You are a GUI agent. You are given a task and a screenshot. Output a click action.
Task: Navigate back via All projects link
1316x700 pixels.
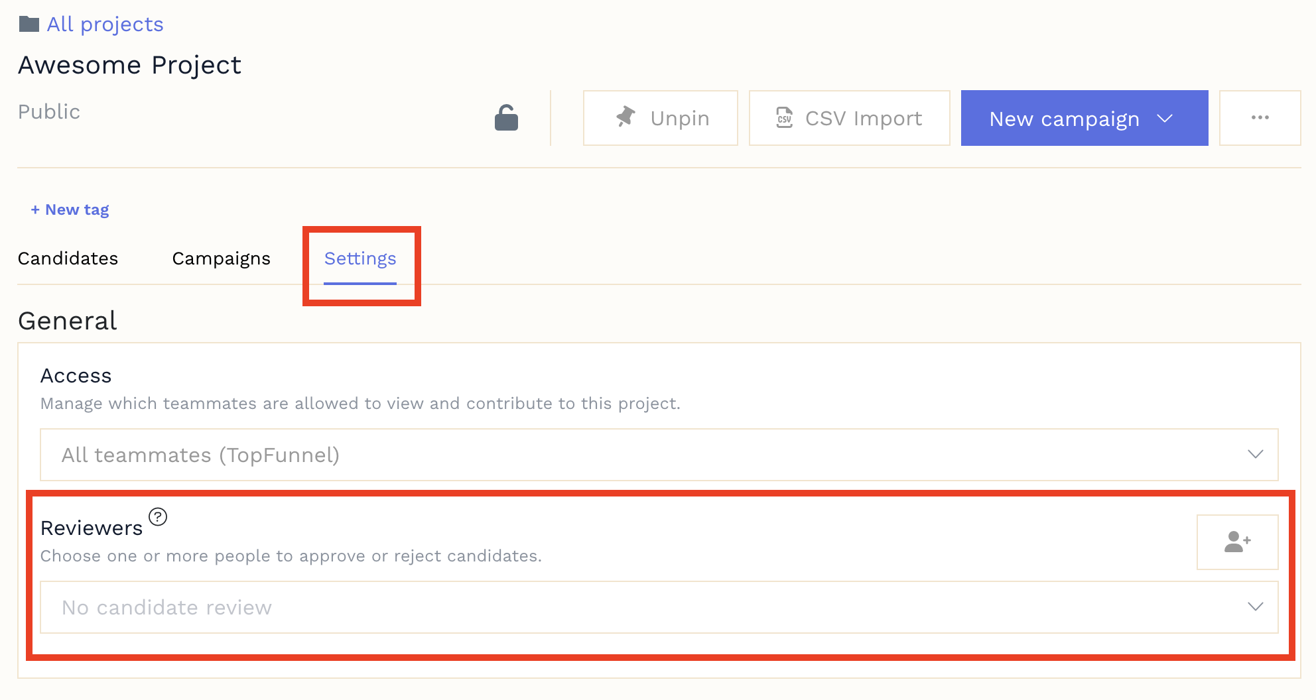[104, 24]
